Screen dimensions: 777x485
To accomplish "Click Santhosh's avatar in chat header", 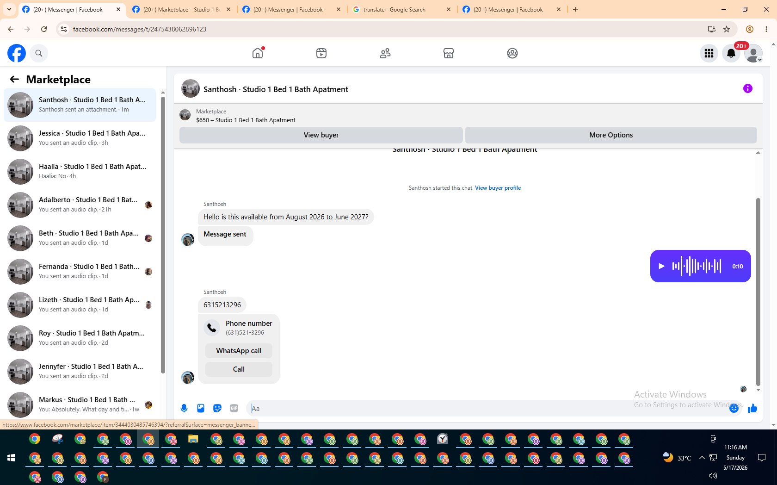I will (191, 88).
